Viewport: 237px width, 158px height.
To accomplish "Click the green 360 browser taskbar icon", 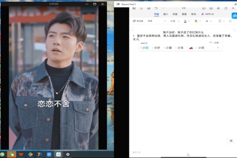I will (x=2, y=154).
